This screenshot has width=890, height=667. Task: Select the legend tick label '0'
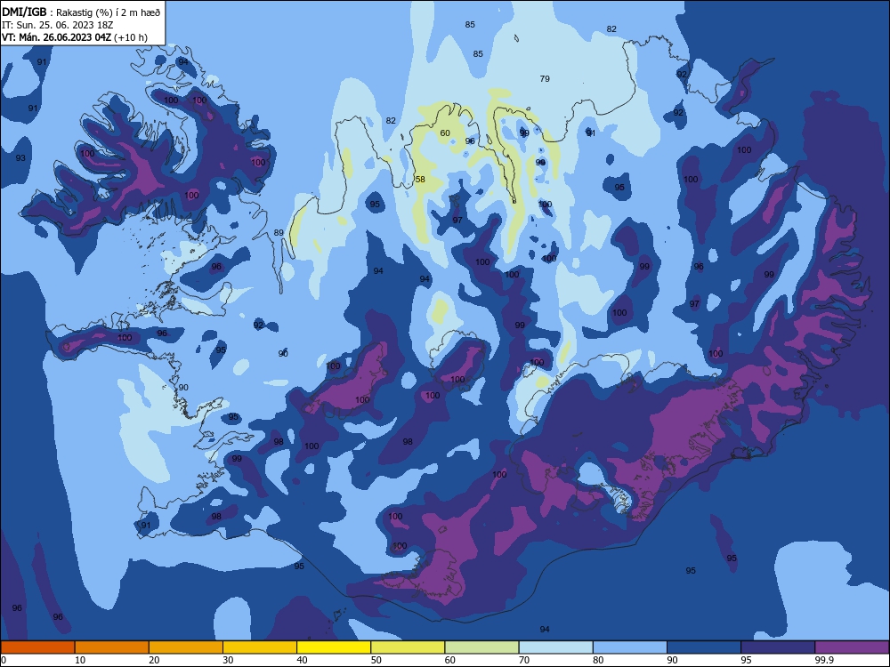pyautogui.click(x=4, y=660)
